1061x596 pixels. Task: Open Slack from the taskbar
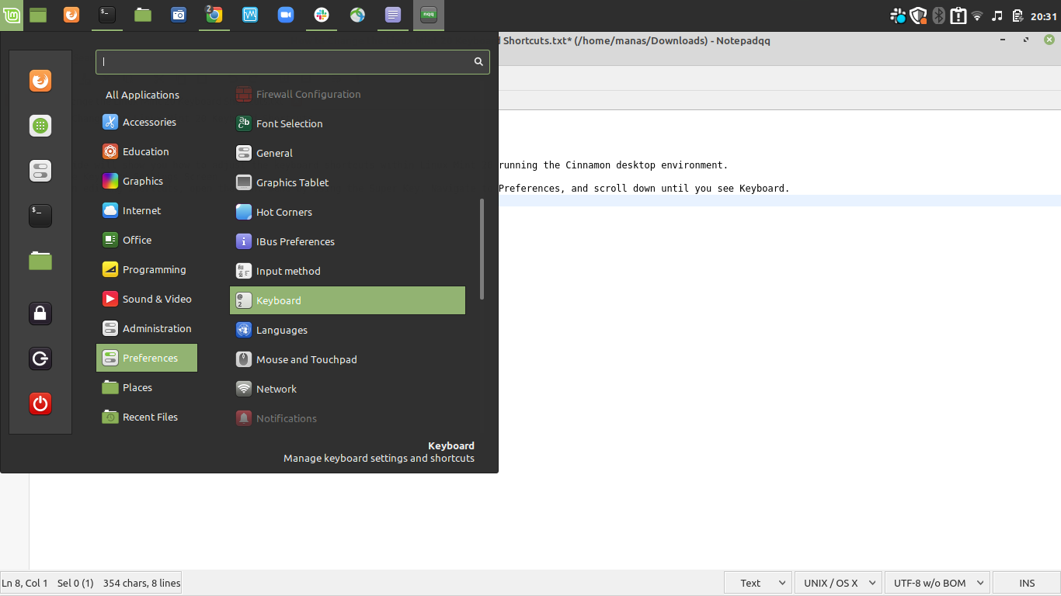click(321, 15)
